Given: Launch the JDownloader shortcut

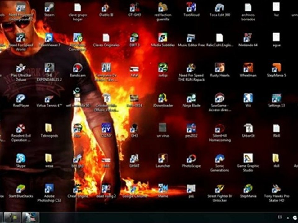Looking at the screenshot, I should (x=163, y=100).
